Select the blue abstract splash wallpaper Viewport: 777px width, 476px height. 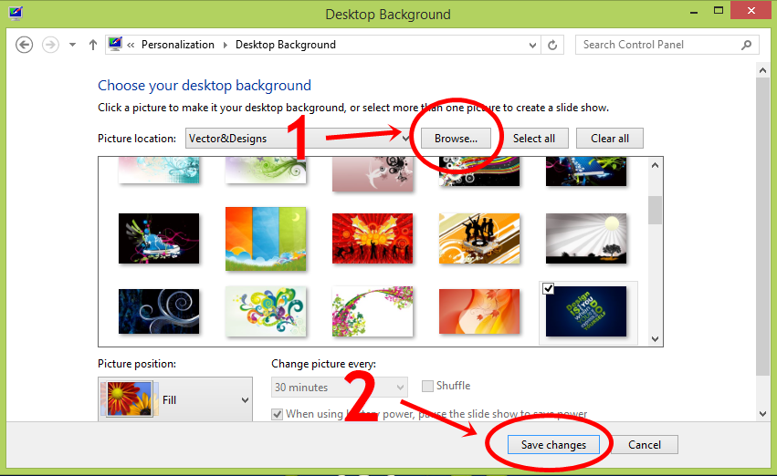586,171
